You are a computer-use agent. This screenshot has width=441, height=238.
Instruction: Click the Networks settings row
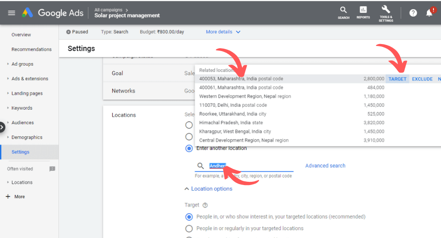[x=149, y=91]
